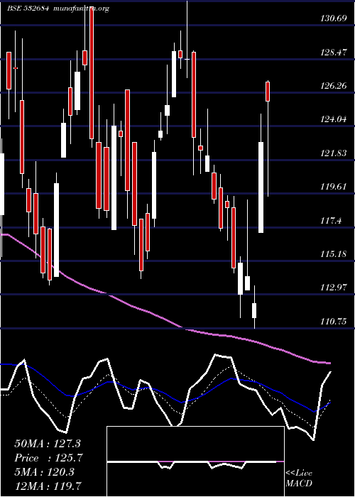Click the 128.47 price axis label
This screenshot has width=355, height=497.
(334, 53)
